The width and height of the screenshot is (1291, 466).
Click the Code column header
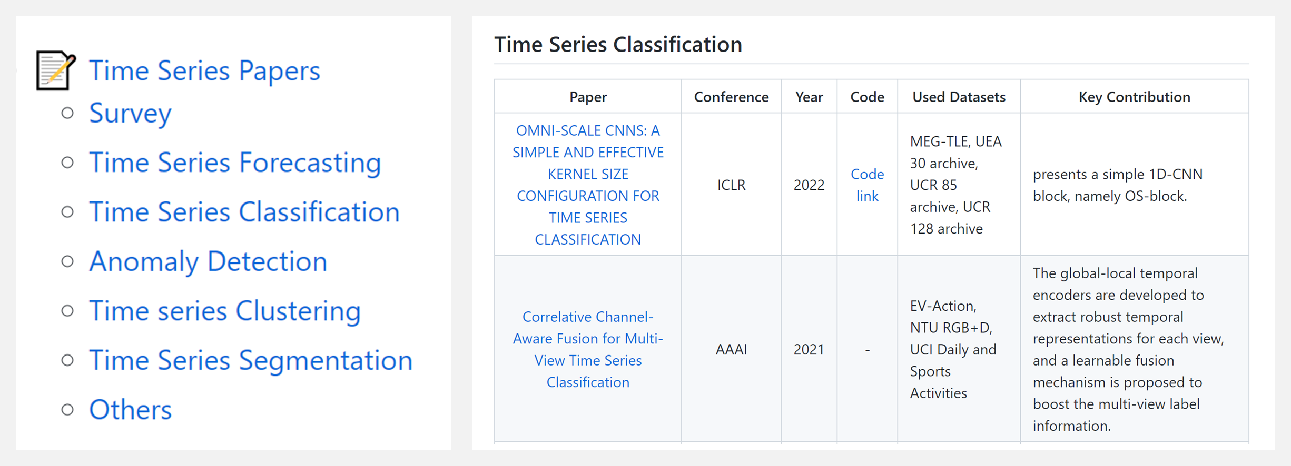[867, 97]
